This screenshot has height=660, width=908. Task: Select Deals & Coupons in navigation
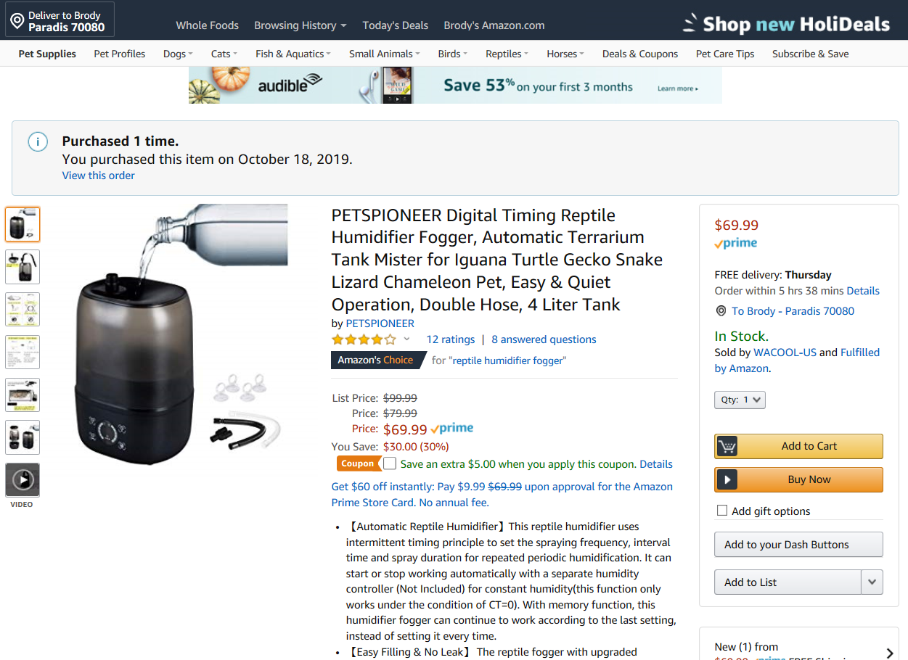tap(639, 54)
